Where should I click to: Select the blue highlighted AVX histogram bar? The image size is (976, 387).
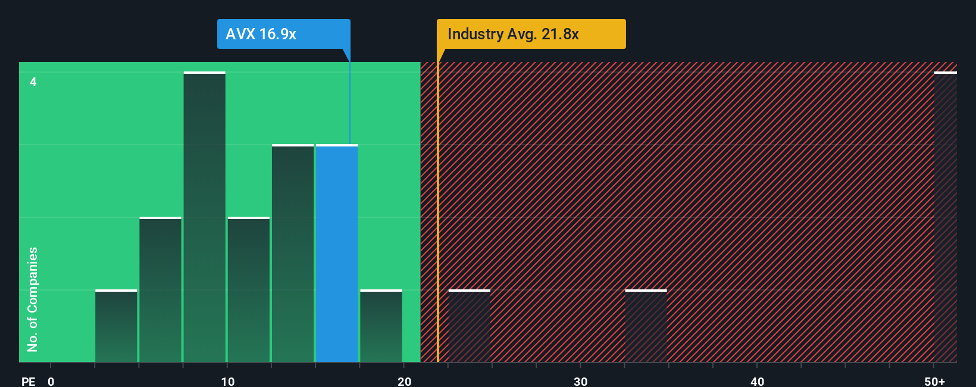coord(337,253)
